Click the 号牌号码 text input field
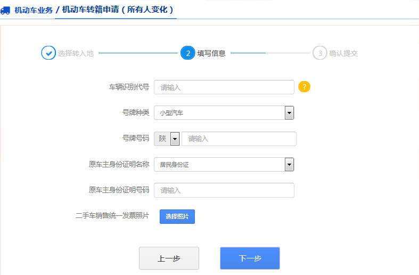 click(x=239, y=139)
